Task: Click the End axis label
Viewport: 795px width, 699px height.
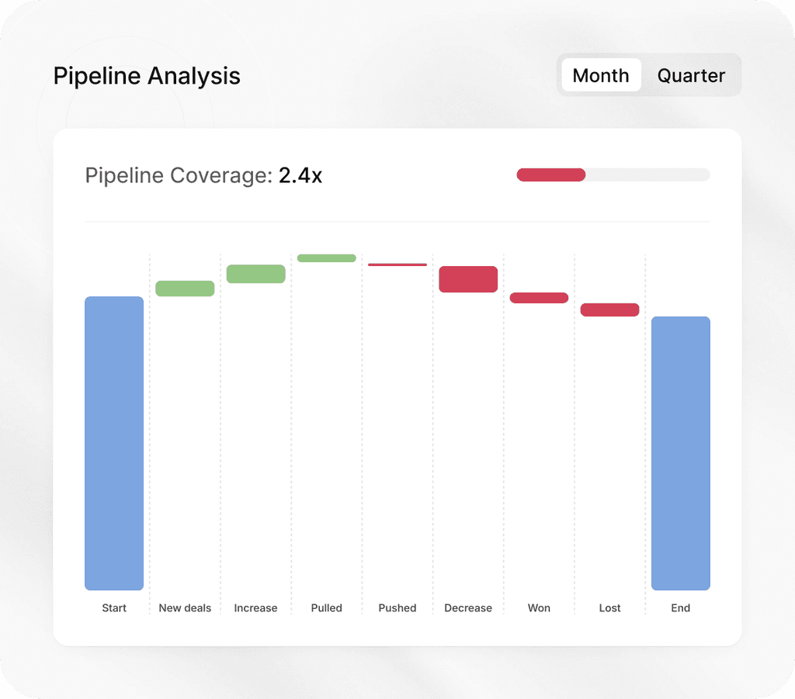Action: pyautogui.click(x=681, y=608)
